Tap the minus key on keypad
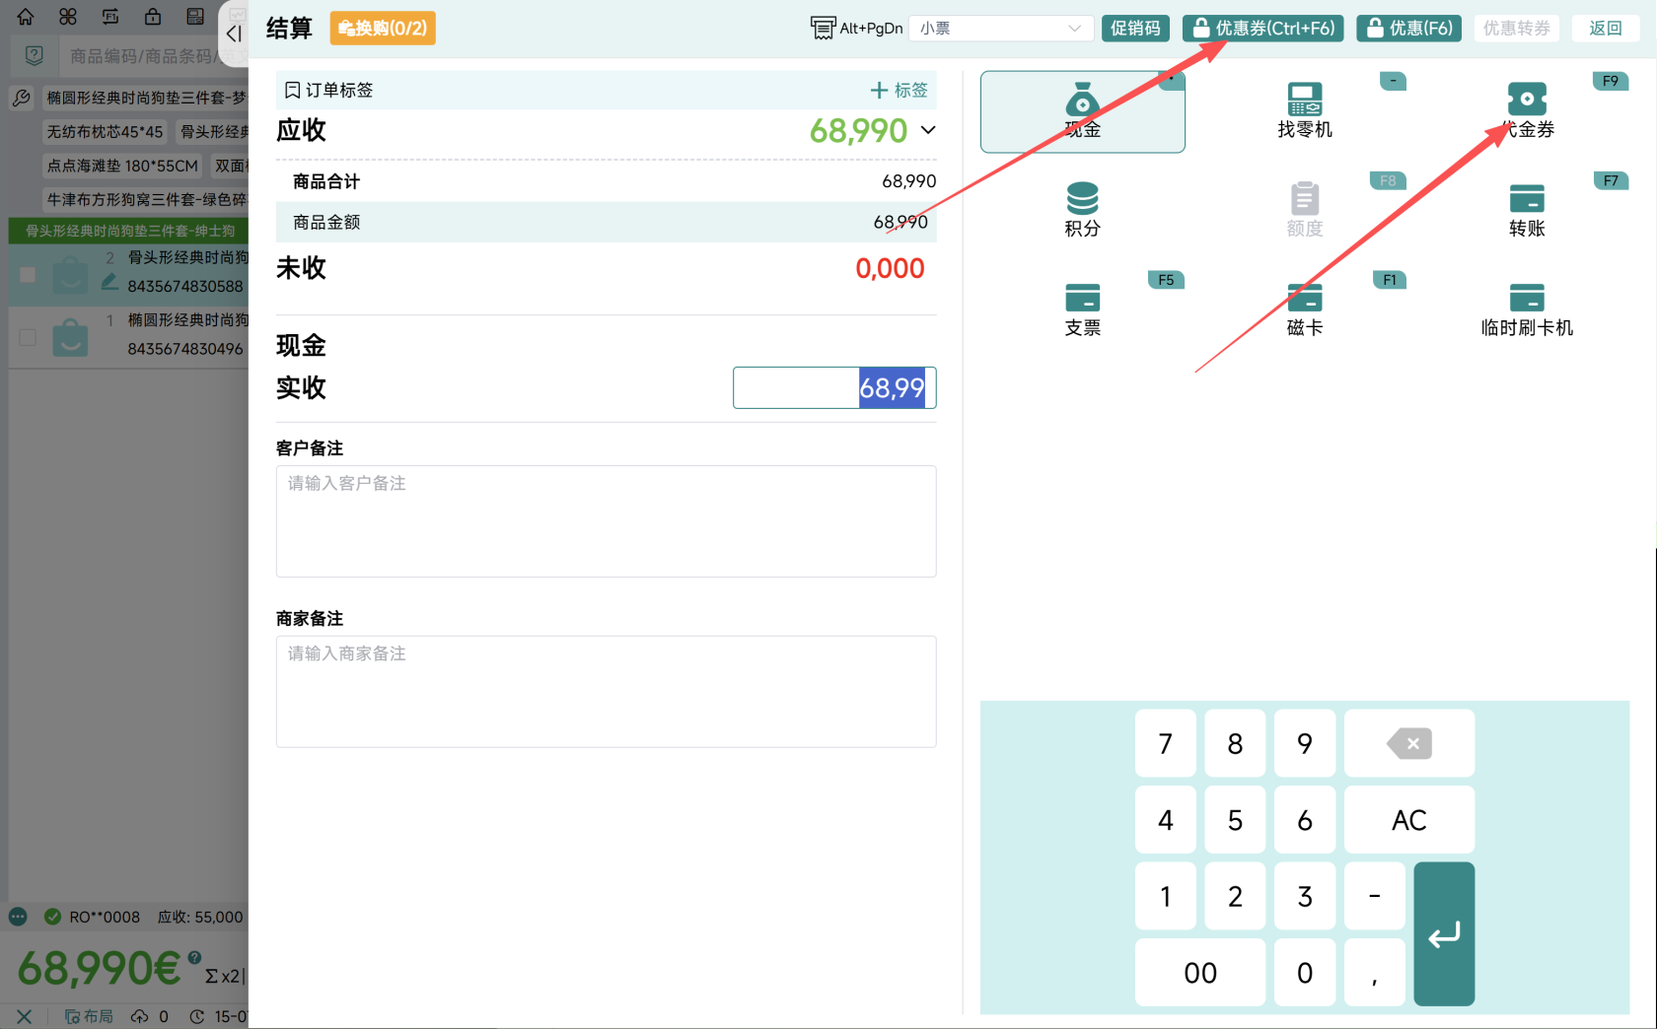This screenshot has height=1029, width=1657. pyautogui.click(x=1374, y=896)
